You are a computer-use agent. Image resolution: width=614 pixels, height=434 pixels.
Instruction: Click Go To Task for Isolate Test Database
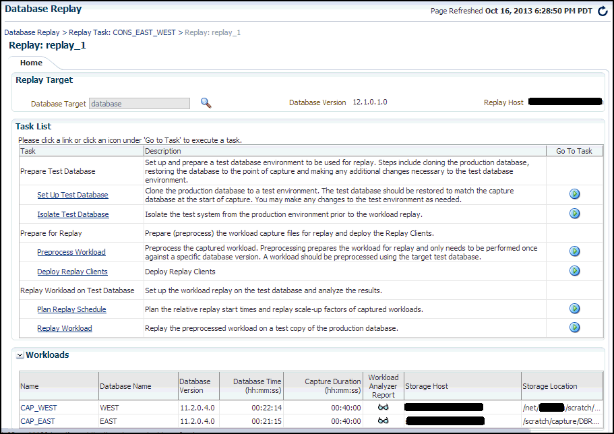tap(574, 213)
